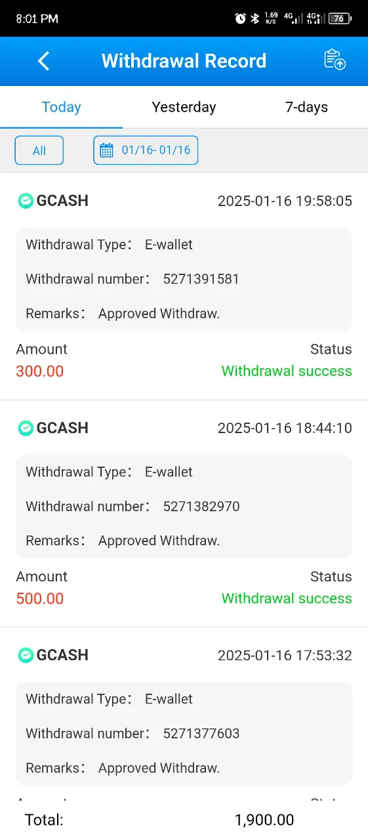Tap GCash logo on 18:44:10 record

click(x=26, y=428)
